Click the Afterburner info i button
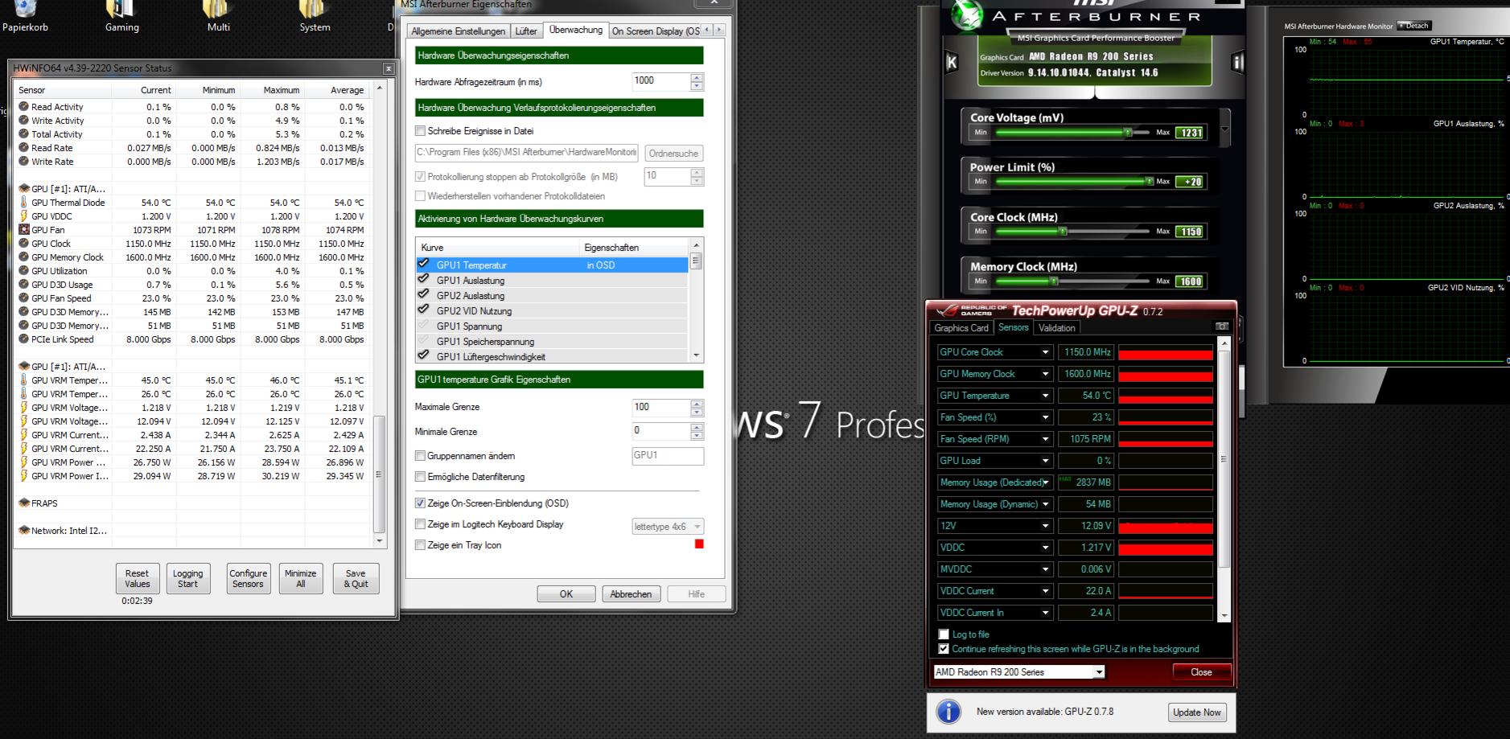Image resolution: width=1510 pixels, height=739 pixels. [x=1237, y=62]
